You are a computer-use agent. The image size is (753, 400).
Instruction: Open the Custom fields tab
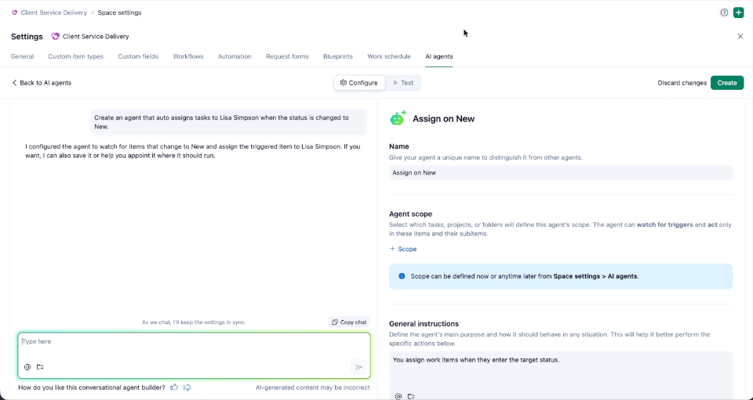click(x=138, y=56)
